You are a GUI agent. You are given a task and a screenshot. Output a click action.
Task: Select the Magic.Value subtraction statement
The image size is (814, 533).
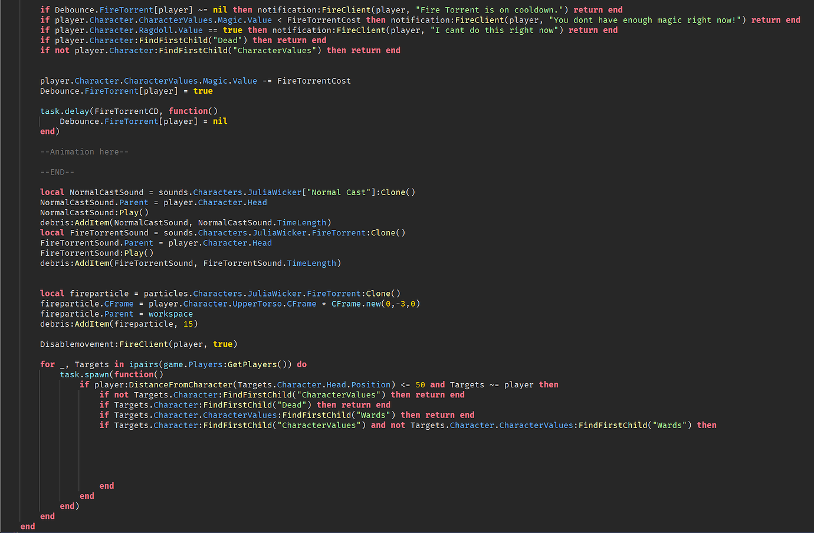coord(195,81)
